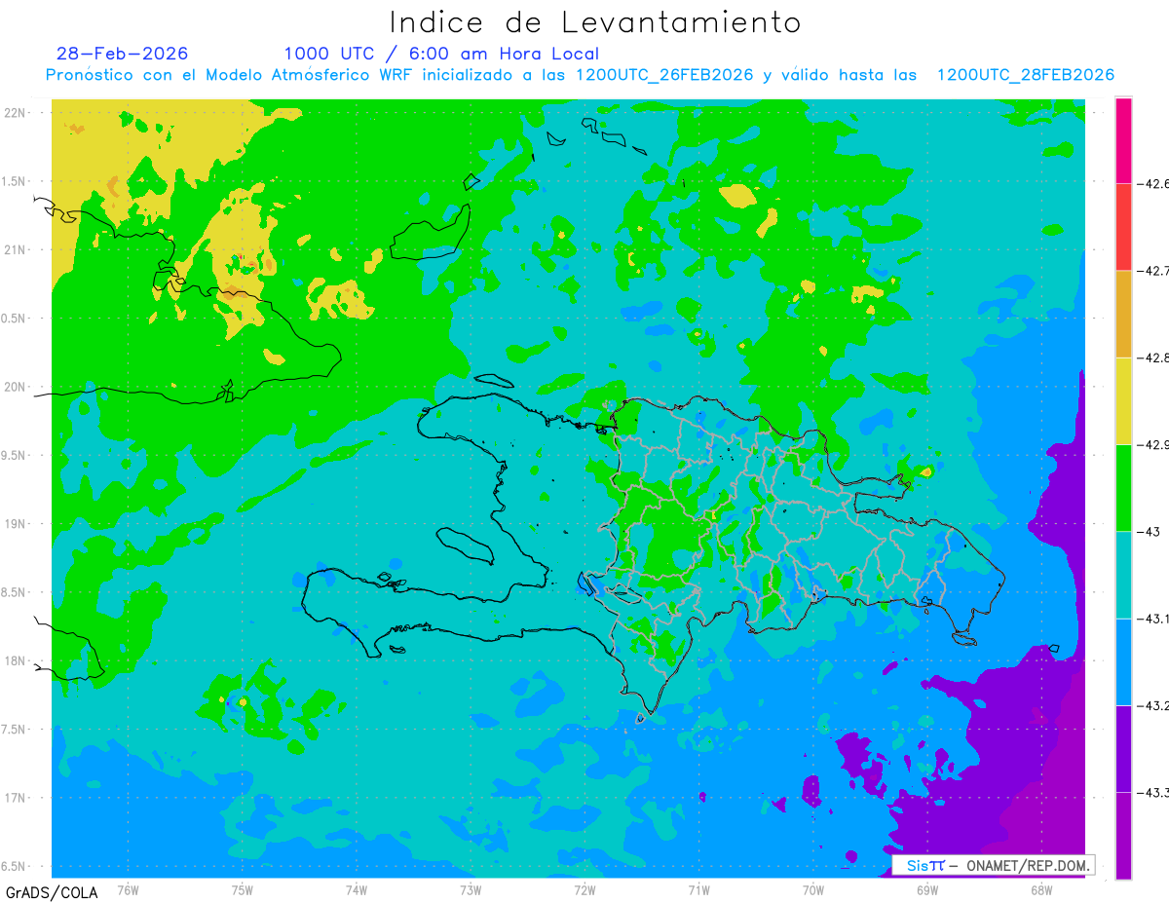Click the longitude label '73W'

pos(471,889)
